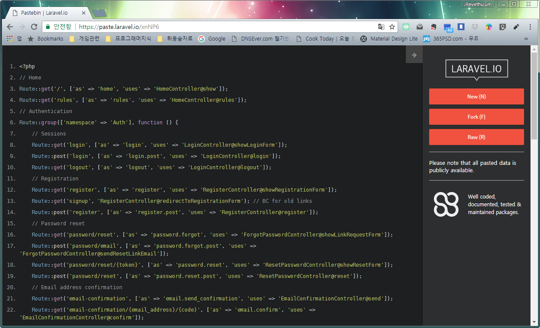
Task: Open the lightbulb extension icon
Action: click(x=502, y=27)
